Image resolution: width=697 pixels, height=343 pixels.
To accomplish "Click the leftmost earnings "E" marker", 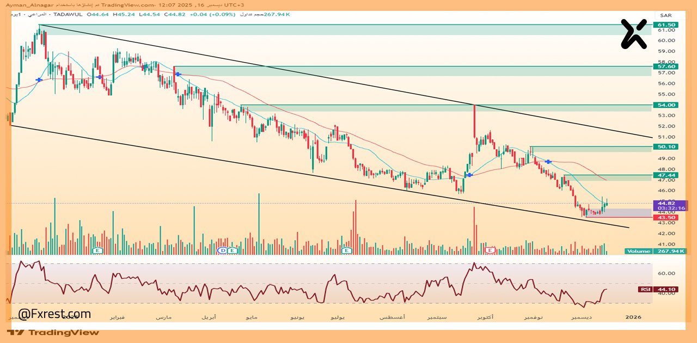I will [97, 250].
